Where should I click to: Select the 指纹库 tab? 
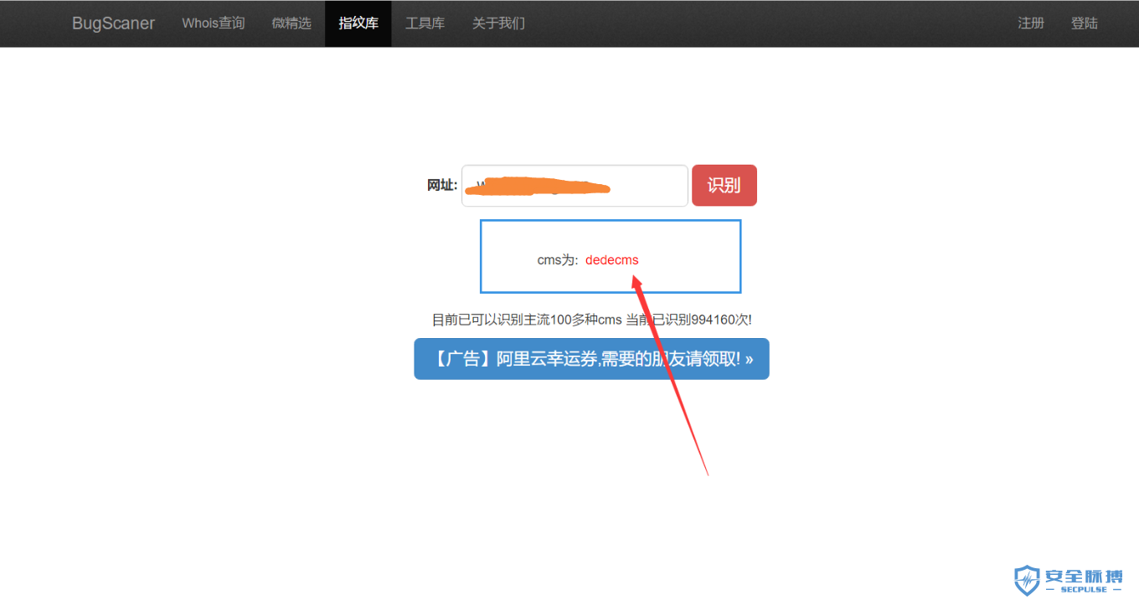pos(358,23)
